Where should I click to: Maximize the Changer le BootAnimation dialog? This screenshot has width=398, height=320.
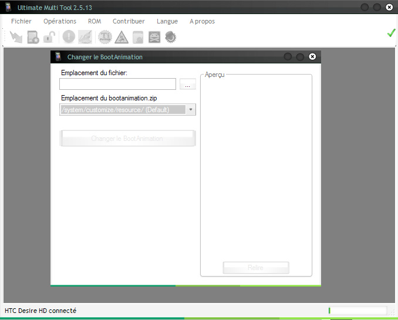300,56
